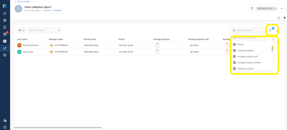Expand the period selector dropdown arrow
This screenshot has height=130, width=287.
tap(282, 9)
